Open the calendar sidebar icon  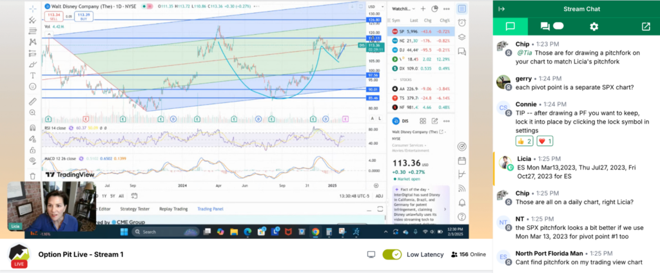(461, 160)
